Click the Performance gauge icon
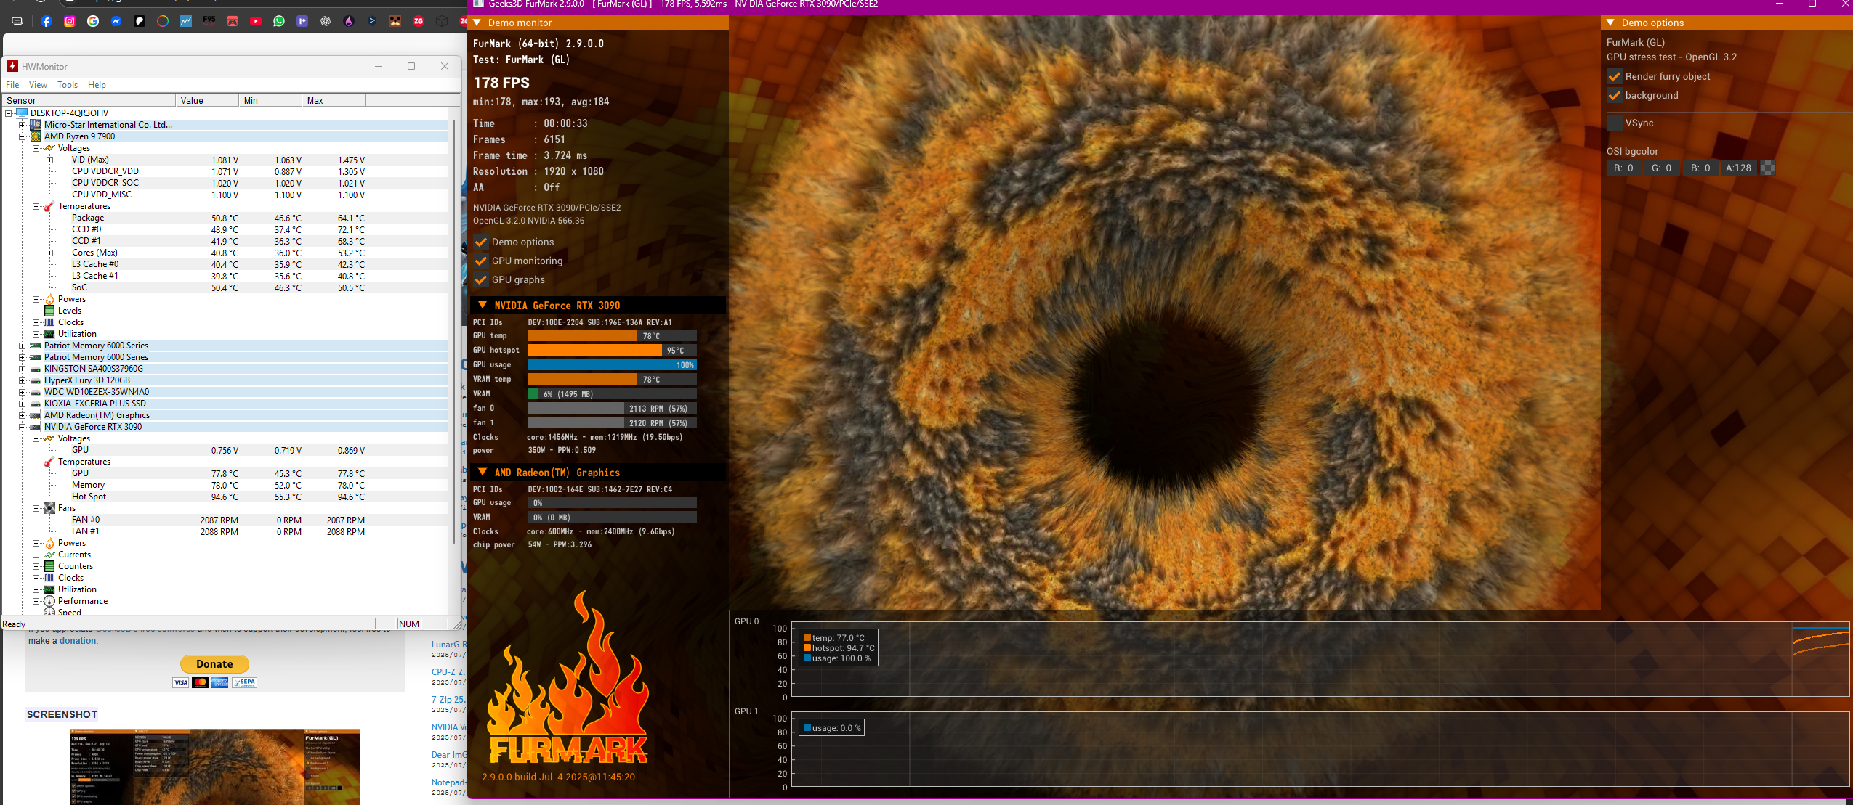1853x805 pixels. 49,601
